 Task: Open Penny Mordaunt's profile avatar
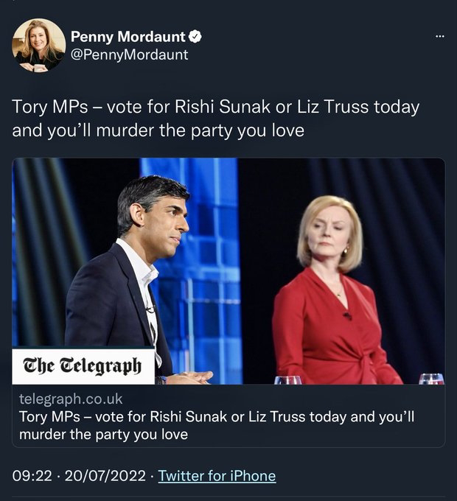coord(38,45)
